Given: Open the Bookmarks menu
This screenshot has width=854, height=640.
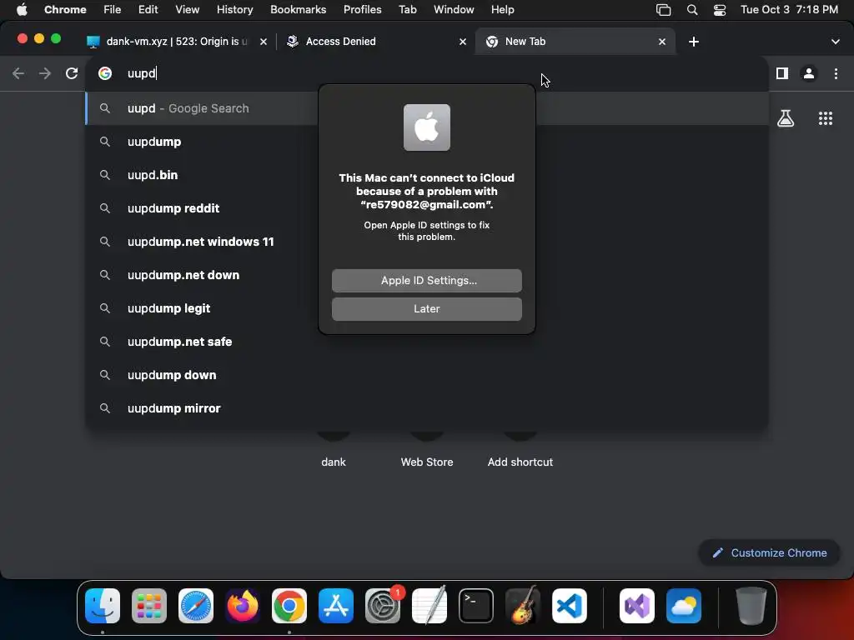Looking at the screenshot, I should 298,10.
